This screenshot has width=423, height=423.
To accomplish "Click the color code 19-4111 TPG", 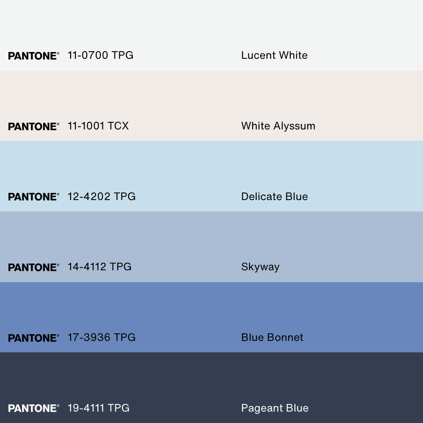I will tap(99, 408).
